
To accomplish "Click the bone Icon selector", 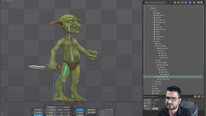I will (154, 106).
